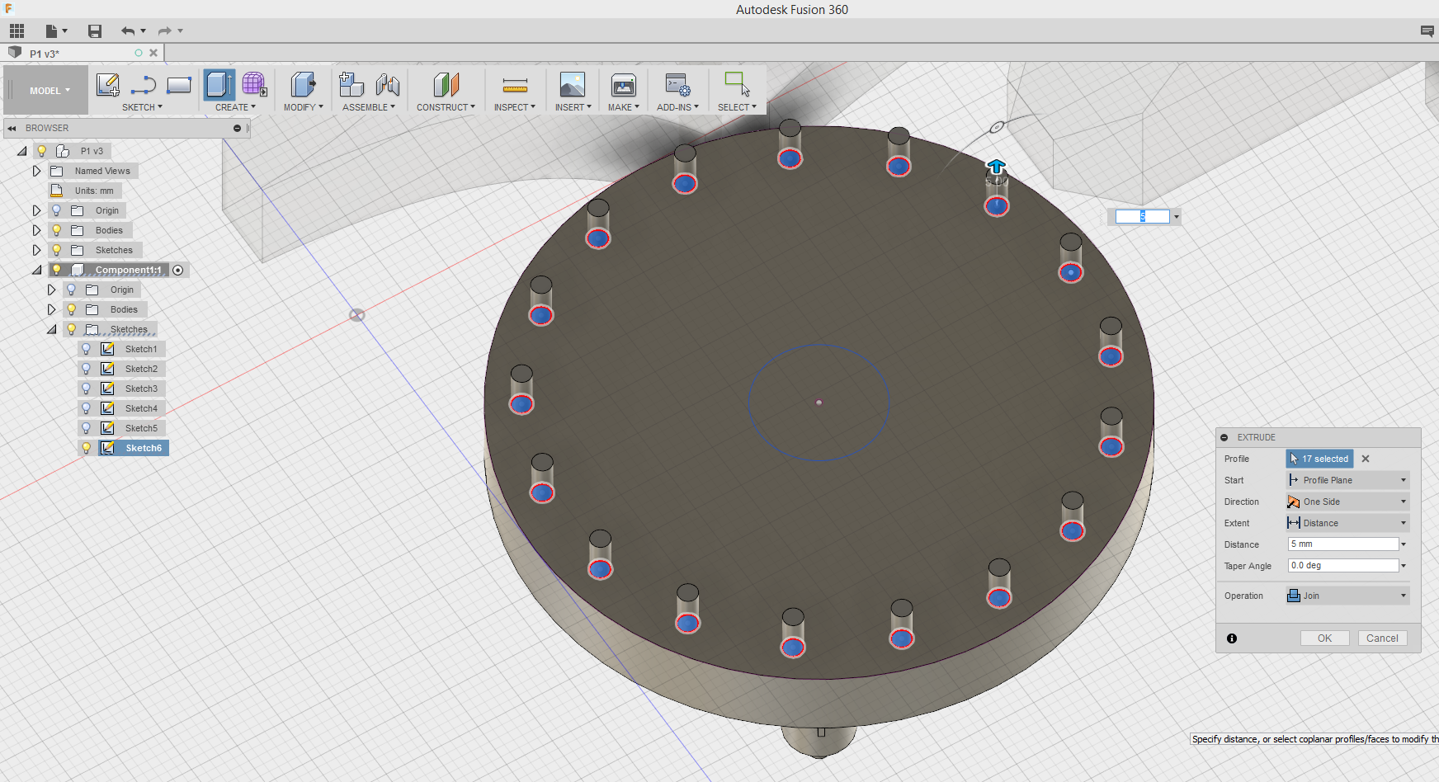Expand the Named Views folder
This screenshot has height=782, width=1439.
click(x=36, y=171)
